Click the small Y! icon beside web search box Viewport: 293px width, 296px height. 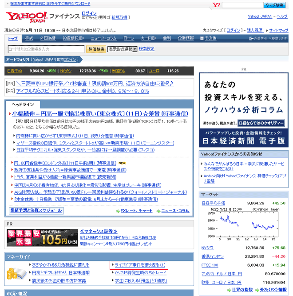point(216,5)
